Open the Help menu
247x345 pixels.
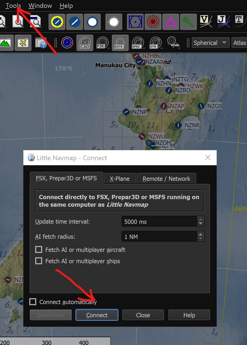pos(66,6)
